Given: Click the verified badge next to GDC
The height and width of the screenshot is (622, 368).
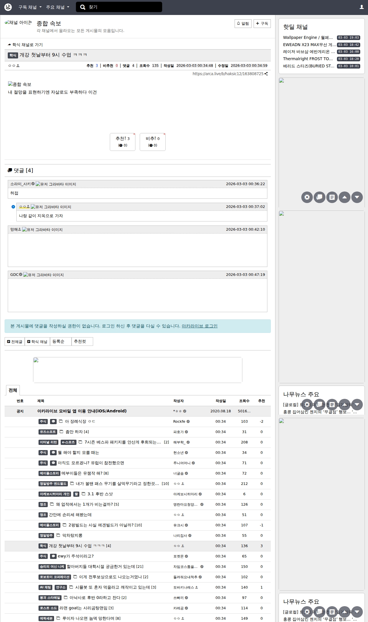Looking at the screenshot, I should tap(21, 274).
